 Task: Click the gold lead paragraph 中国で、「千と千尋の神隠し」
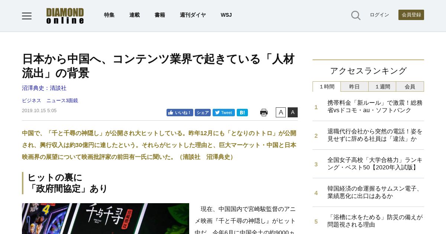pyautogui.click(x=159, y=145)
